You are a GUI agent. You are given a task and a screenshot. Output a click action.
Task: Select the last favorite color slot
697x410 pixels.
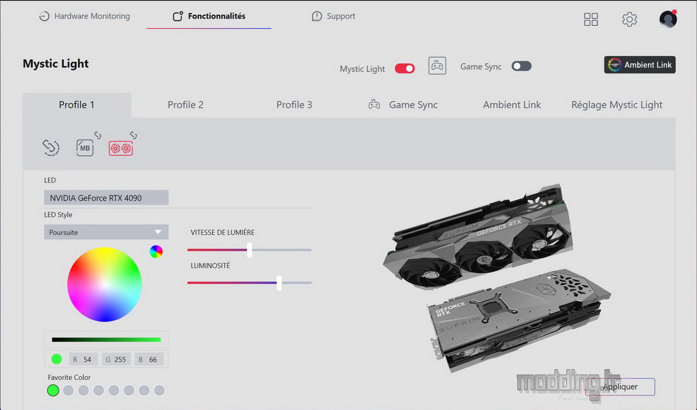(159, 390)
